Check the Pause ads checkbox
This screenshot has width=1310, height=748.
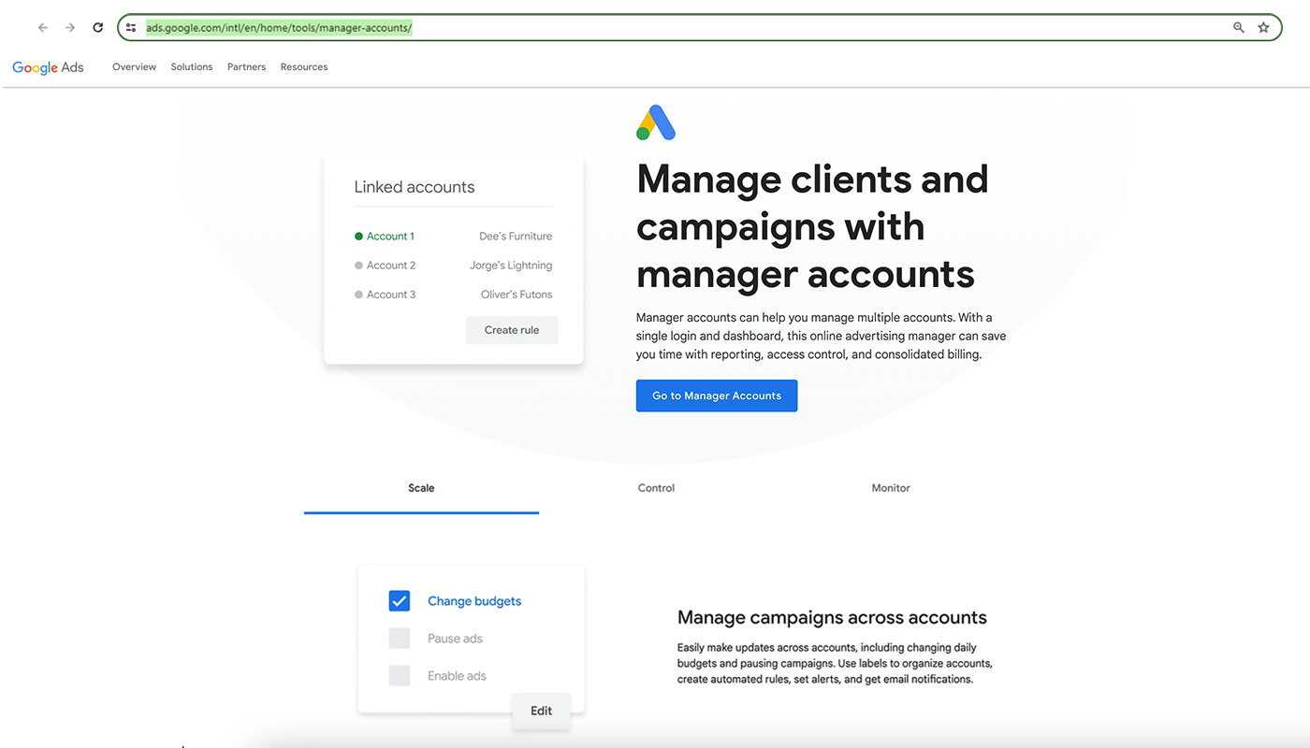click(x=400, y=638)
